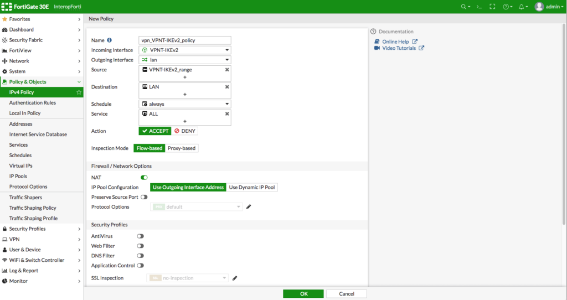Enable the DNS Filter toggle
Viewport: 567px width, 300px height.
click(140, 256)
